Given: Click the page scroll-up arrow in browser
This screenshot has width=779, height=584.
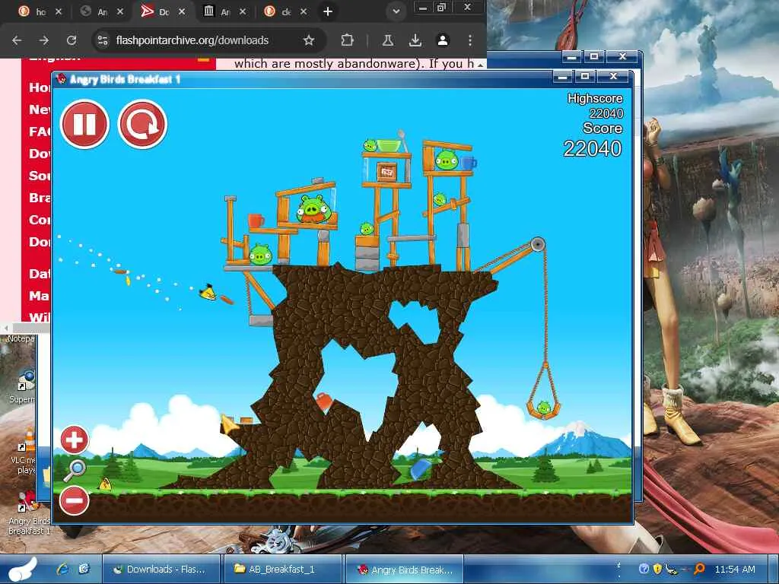Looking at the screenshot, I should tap(481, 65).
